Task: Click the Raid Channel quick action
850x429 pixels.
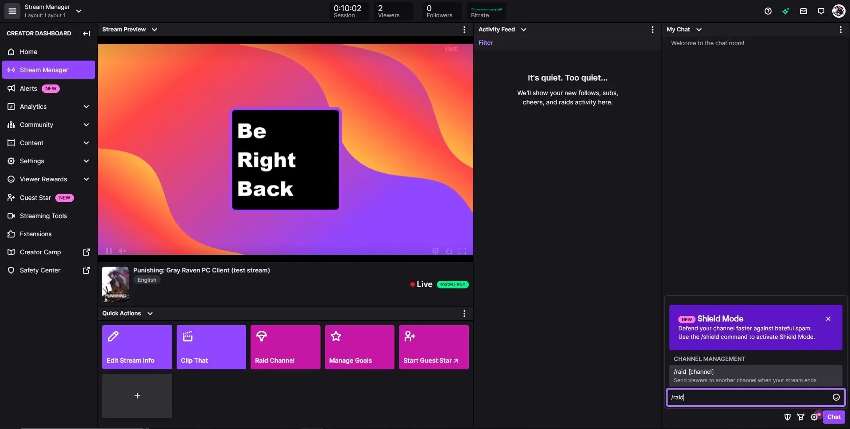Action: 285,347
